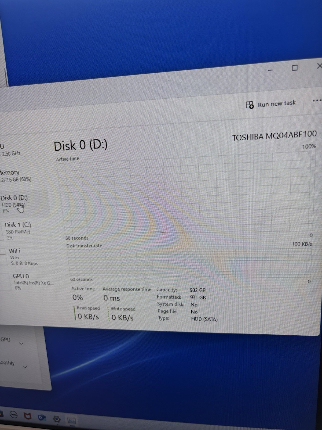The image size is (322, 430).
Task: Open McAfee from the taskbar
Action: pos(27,416)
